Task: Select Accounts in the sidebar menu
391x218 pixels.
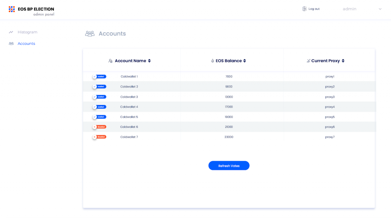Action: pos(26,43)
